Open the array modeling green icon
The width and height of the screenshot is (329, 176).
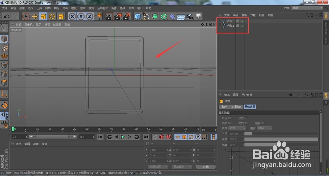164,16
